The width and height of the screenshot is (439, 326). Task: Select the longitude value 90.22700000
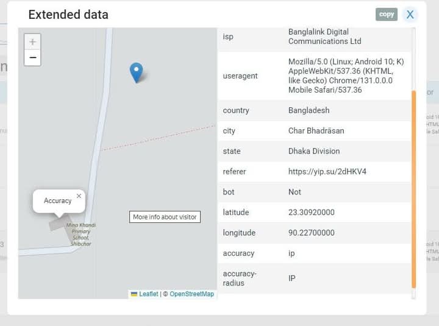tap(312, 233)
